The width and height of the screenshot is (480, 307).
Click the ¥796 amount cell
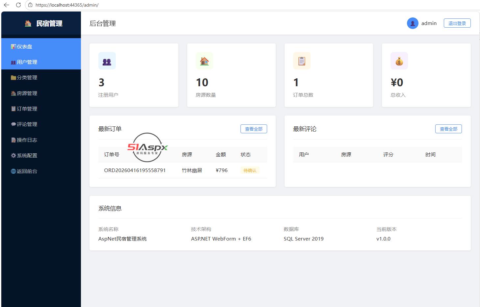tap(221, 170)
